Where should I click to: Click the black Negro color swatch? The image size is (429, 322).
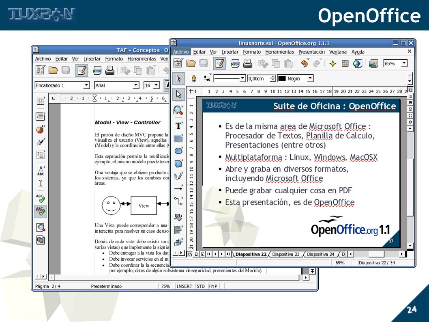point(282,79)
